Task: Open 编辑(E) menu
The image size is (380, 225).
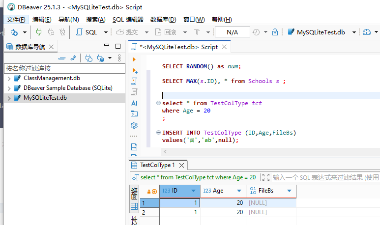Action: 42,20
